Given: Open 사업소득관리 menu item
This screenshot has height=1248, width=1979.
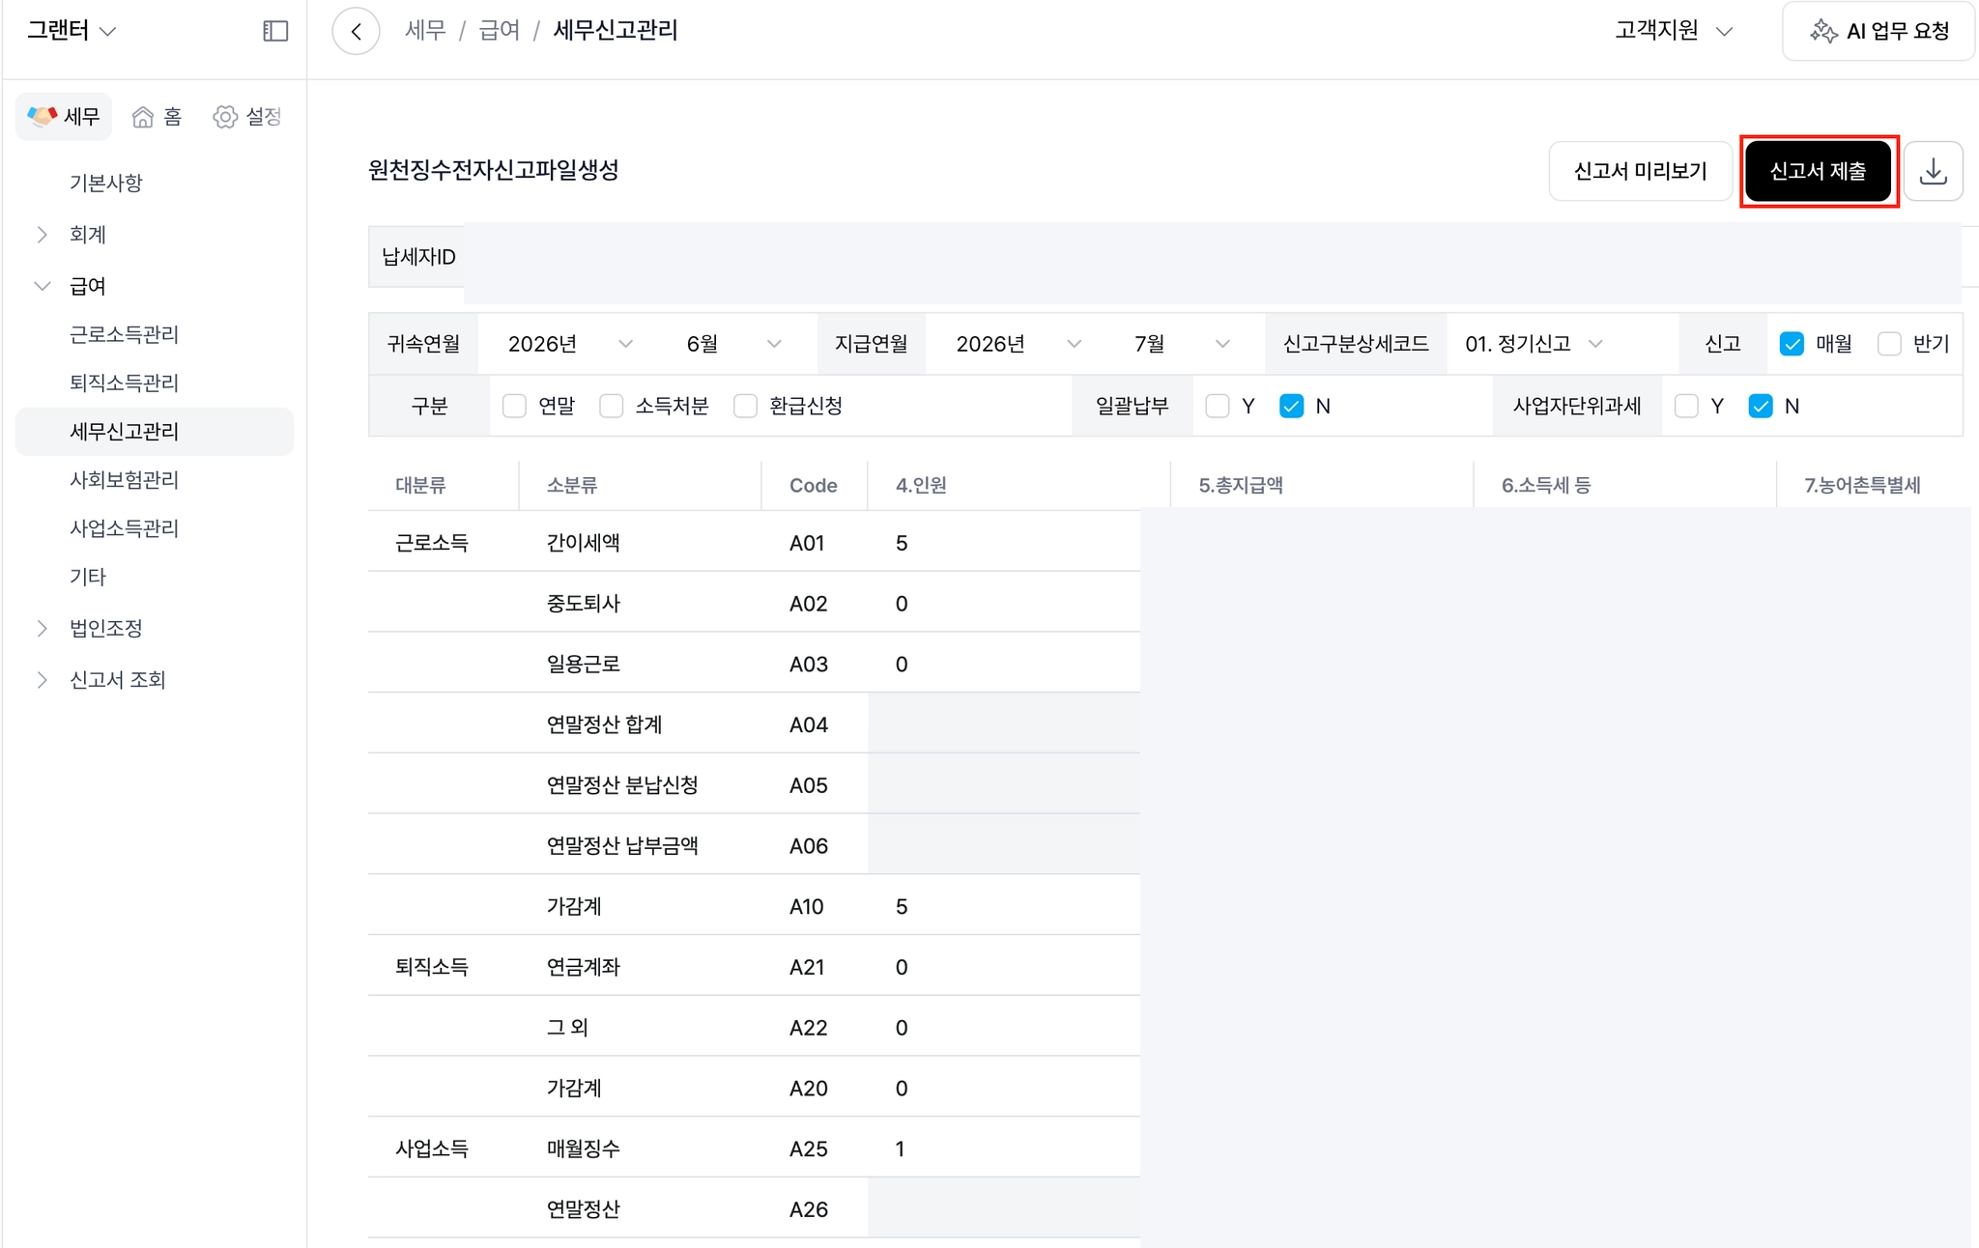Looking at the screenshot, I should [x=124, y=528].
